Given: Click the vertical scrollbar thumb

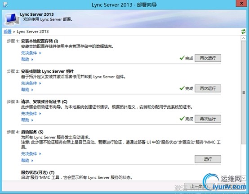Looking at the screenshot, I should point(244,92).
